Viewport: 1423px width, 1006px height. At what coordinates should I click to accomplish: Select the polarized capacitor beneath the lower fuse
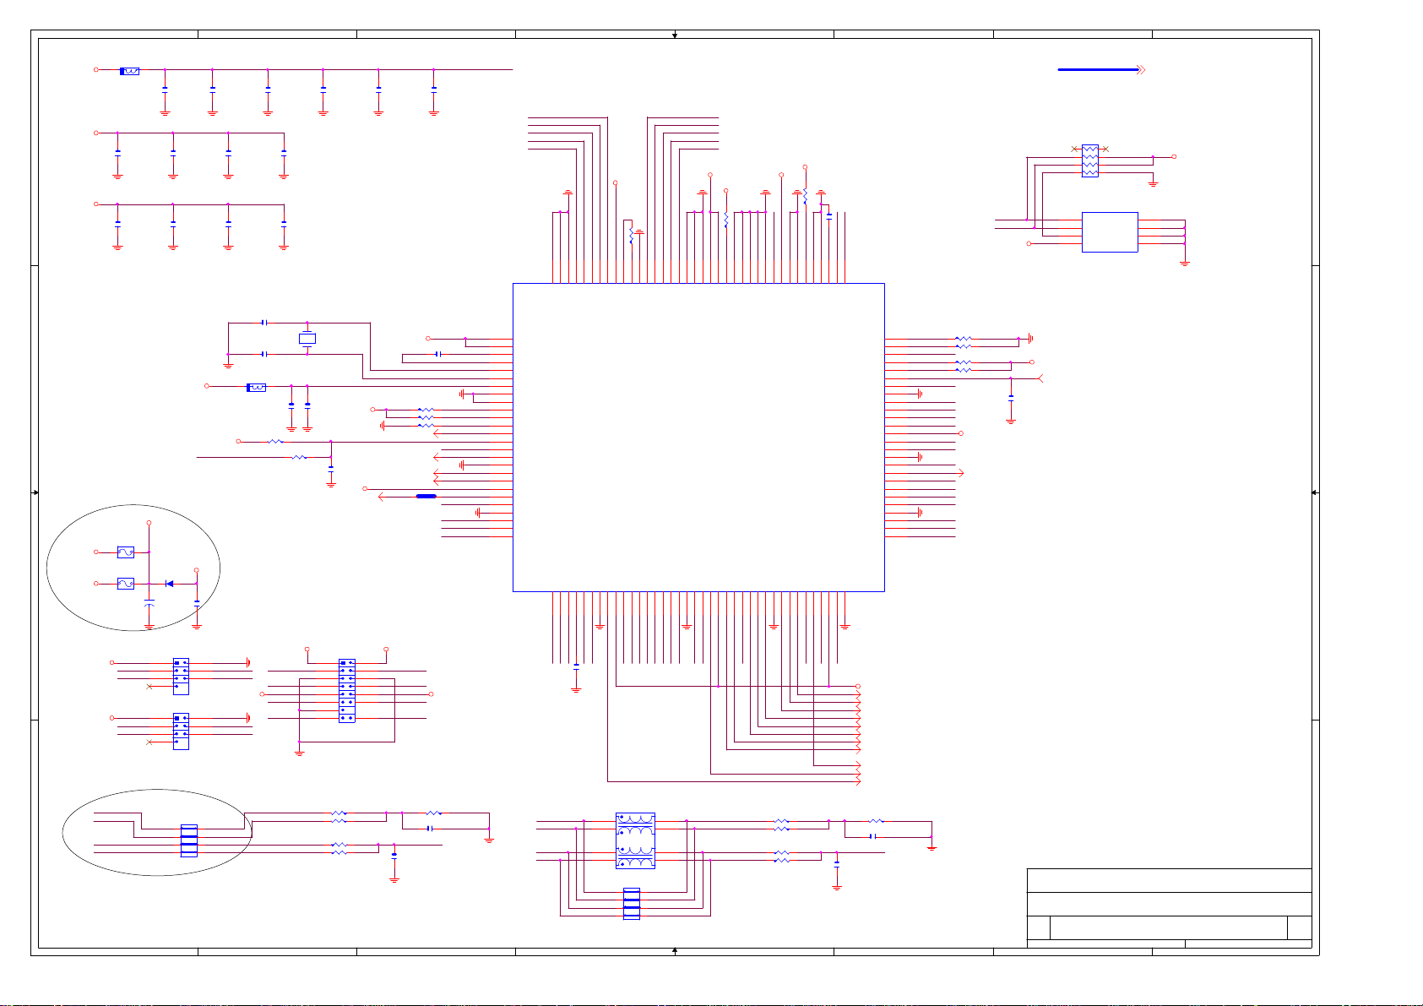point(149,603)
